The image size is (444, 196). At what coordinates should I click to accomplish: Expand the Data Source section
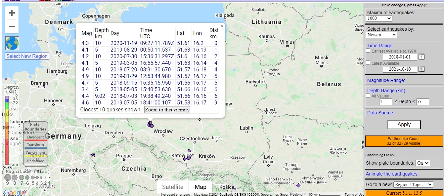[380, 113]
